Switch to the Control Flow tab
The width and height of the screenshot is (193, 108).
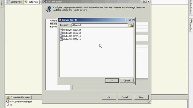[15, 2]
